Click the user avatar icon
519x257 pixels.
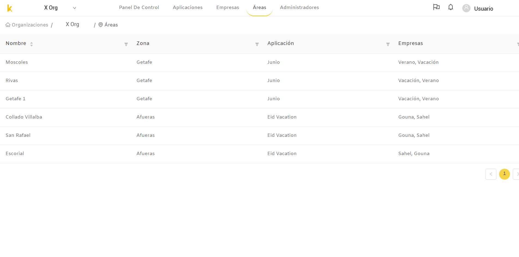[x=466, y=8]
